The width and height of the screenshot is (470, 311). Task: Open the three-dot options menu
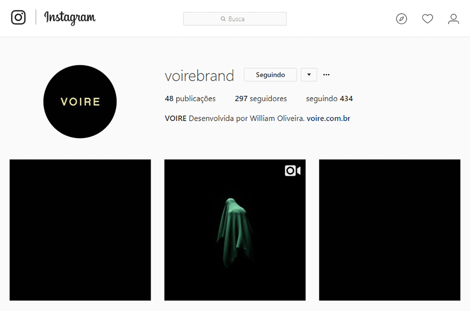coord(326,74)
